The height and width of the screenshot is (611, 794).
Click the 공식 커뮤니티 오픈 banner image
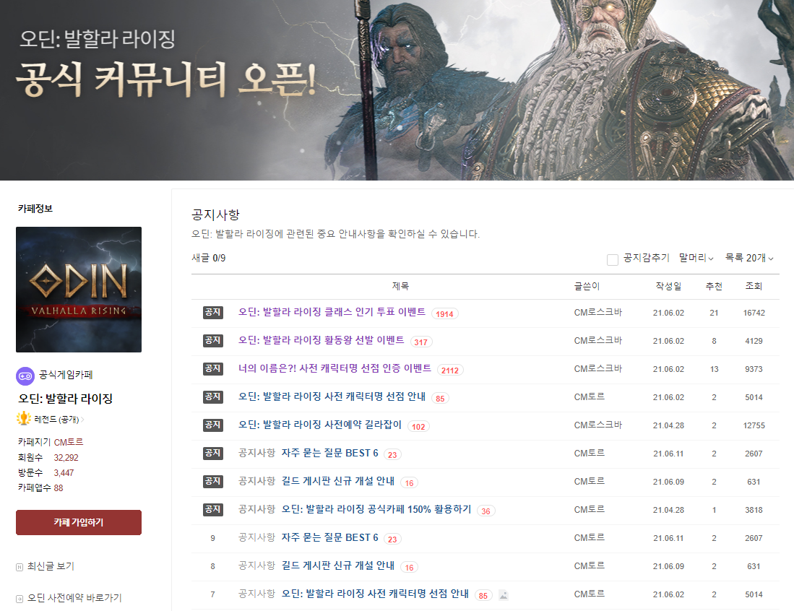(x=397, y=90)
